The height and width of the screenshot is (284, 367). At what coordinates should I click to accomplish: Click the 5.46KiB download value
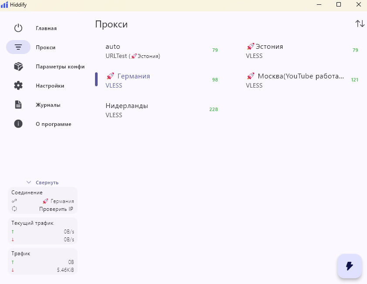[x=65, y=270]
